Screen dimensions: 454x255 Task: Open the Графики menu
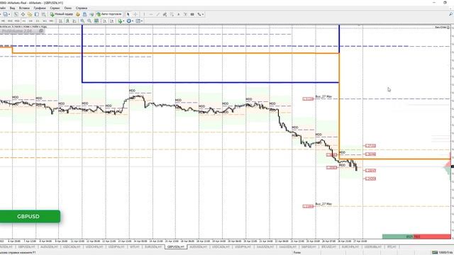[x=40, y=8]
